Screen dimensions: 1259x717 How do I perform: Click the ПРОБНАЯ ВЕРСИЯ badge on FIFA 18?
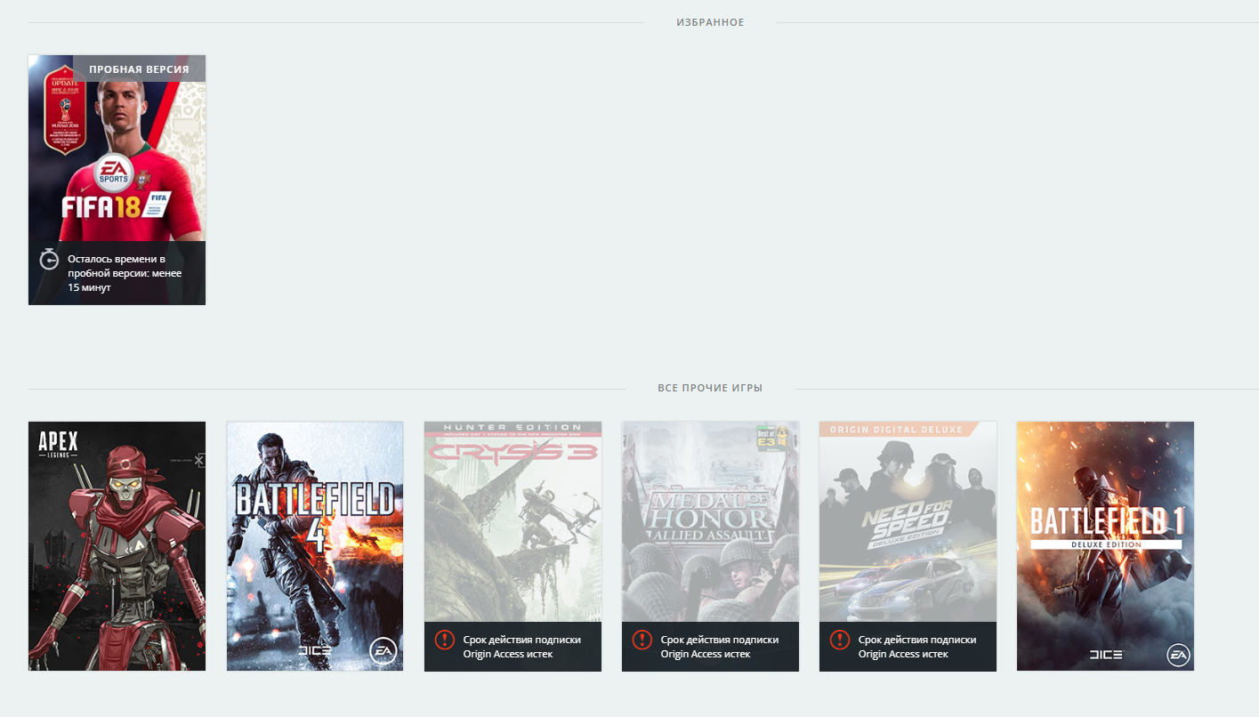pyautogui.click(x=139, y=68)
